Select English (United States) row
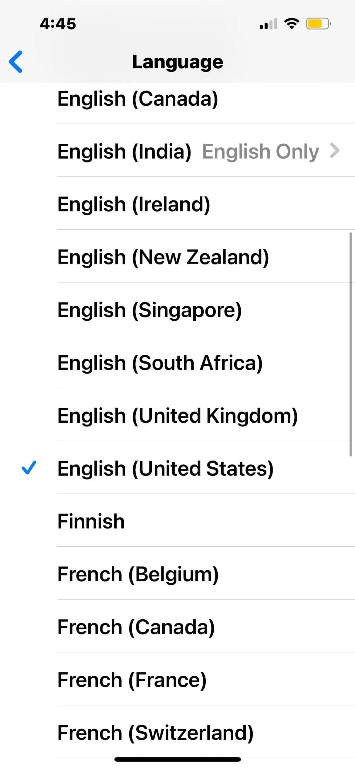This screenshot has width=355, height=769. tap(165, 469)
